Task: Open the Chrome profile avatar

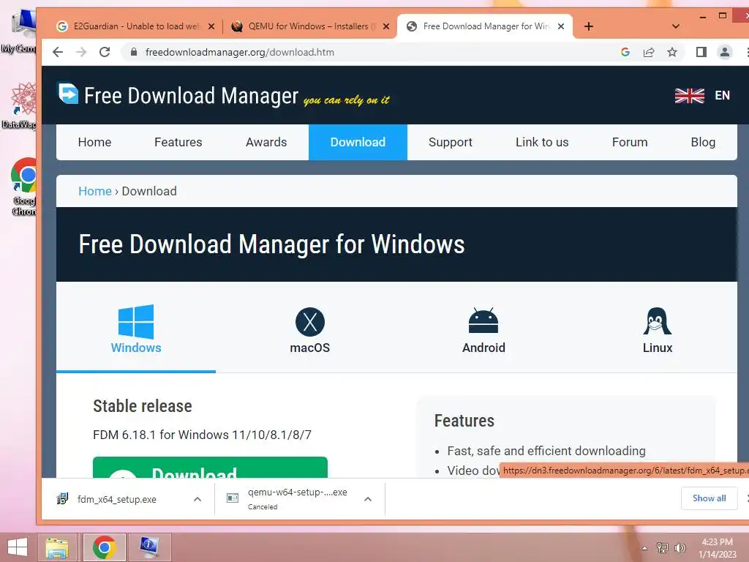Action: (725, 52)
